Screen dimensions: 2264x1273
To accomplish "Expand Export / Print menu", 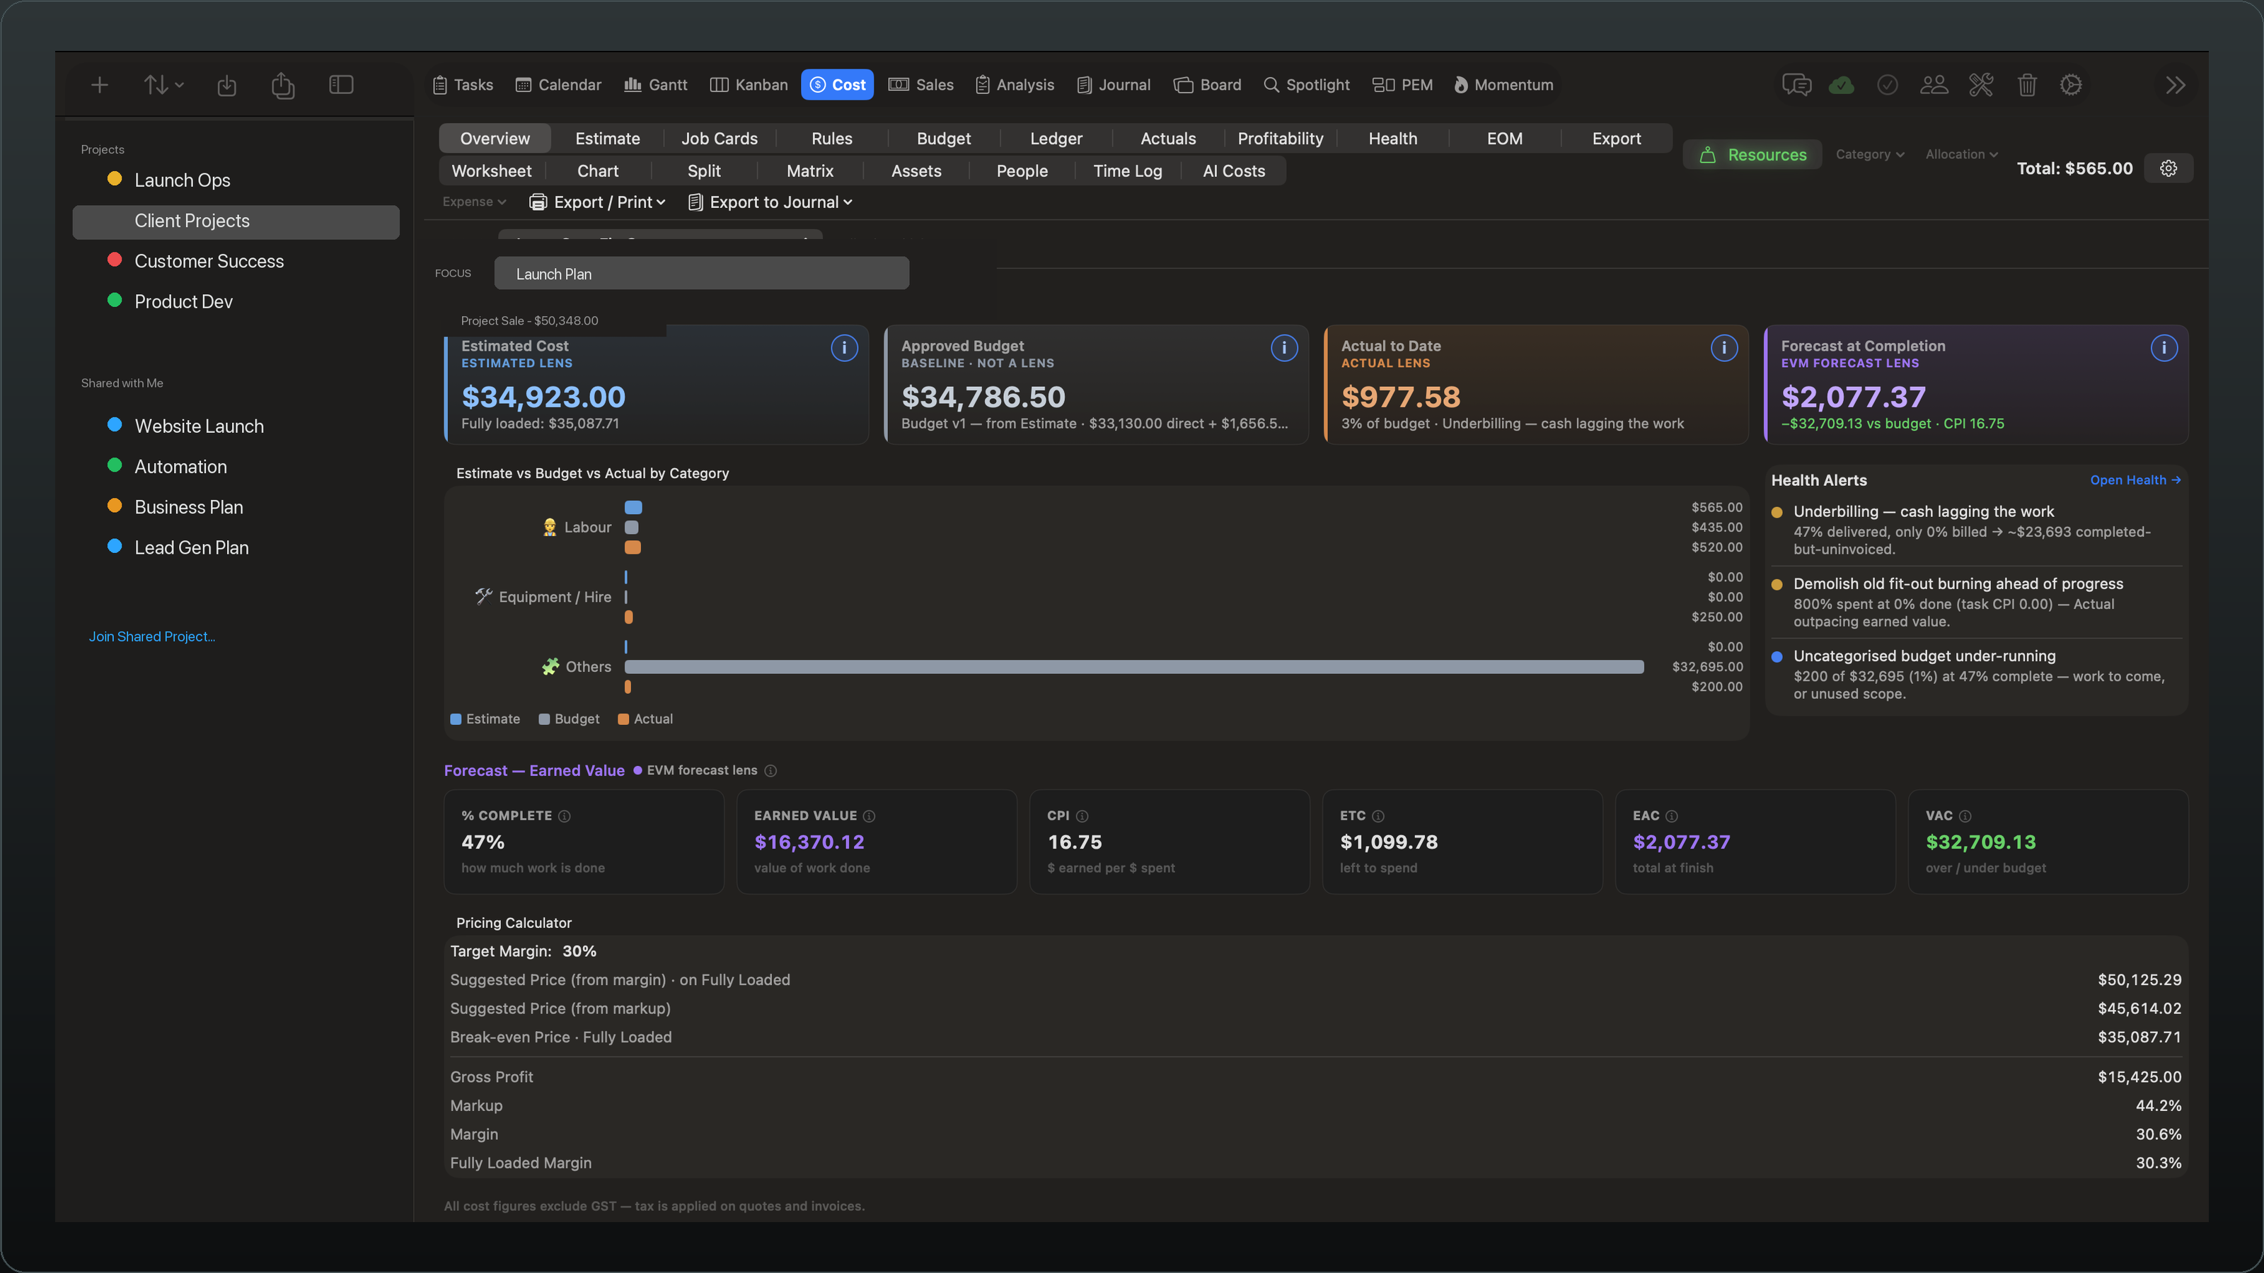I will pos(598,202).
